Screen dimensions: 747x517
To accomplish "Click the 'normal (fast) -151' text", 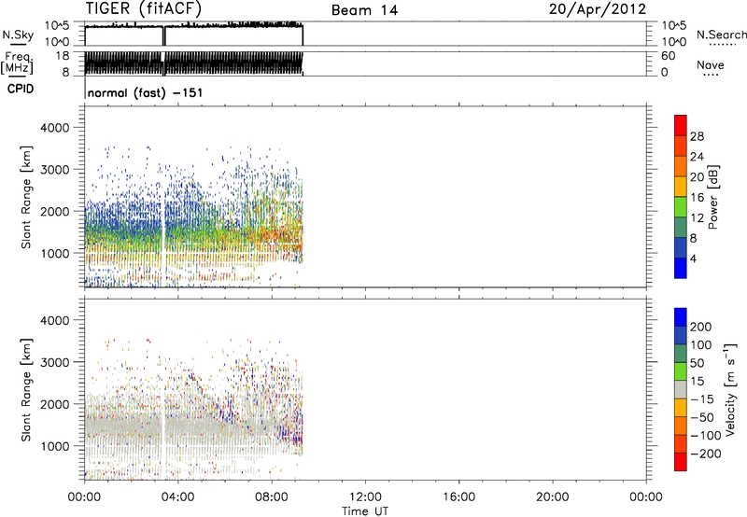I will [x=146, y=92].
